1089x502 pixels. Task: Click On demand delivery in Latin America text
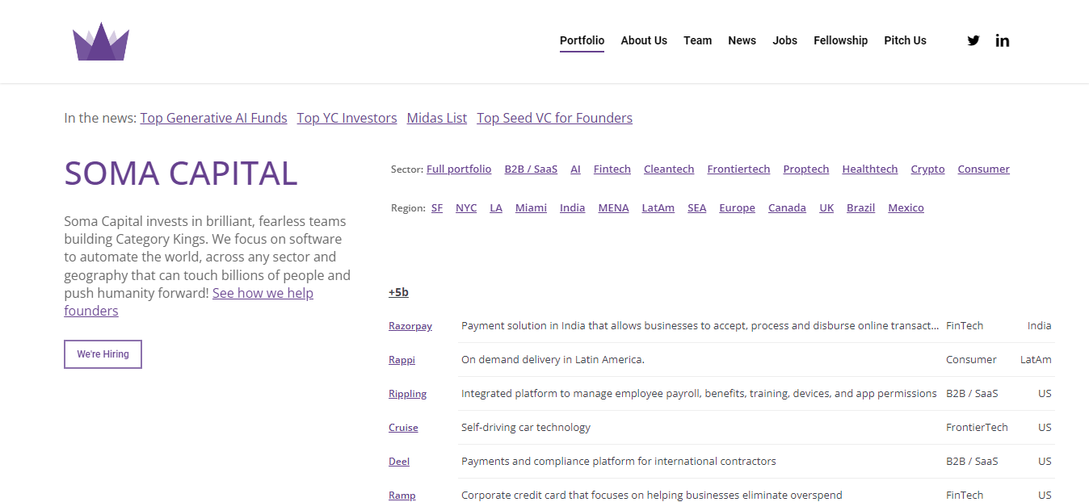click(x=553, y=360)
